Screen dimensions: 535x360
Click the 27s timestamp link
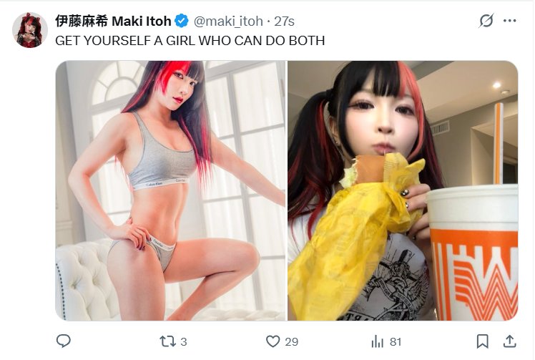pos(284,21)
